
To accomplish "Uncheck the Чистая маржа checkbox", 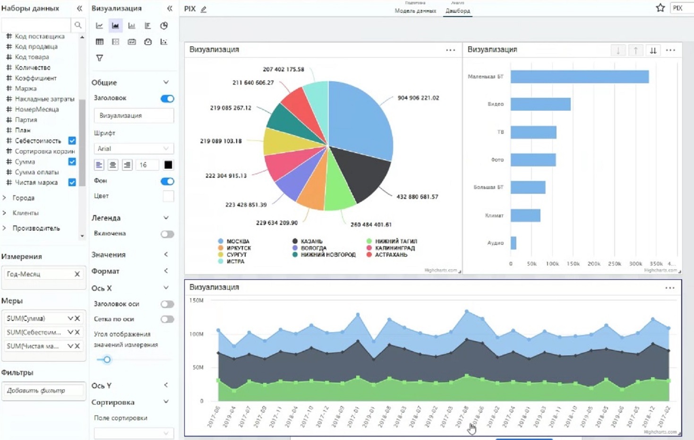I will coord(72,182).
